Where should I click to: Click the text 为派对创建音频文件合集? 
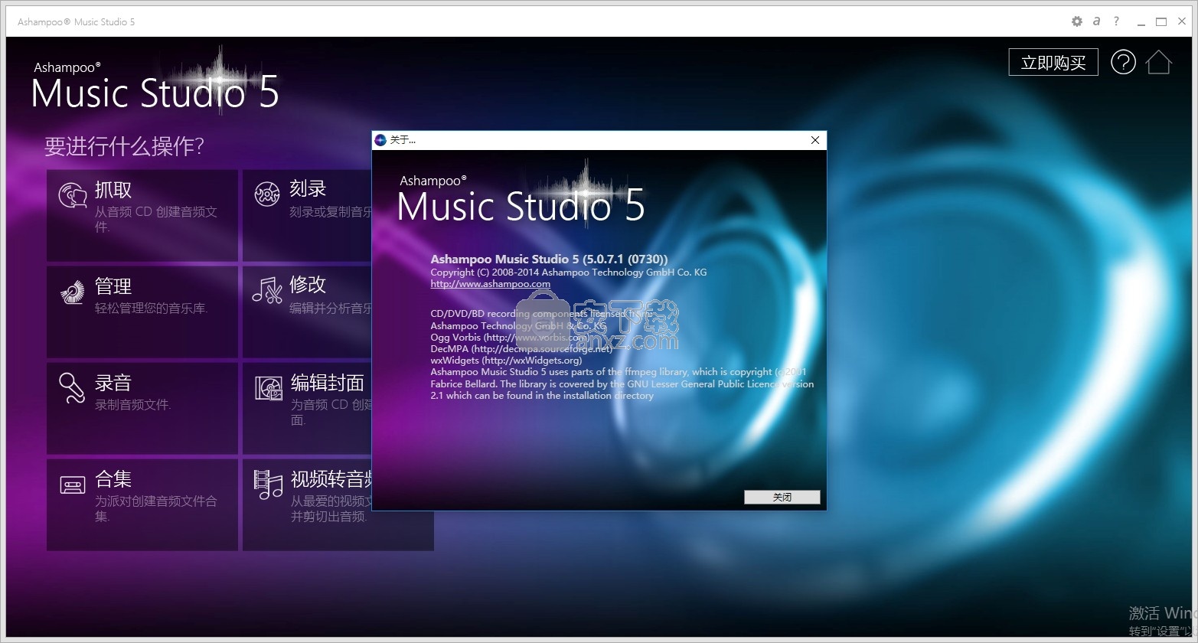tap(156, 508)
